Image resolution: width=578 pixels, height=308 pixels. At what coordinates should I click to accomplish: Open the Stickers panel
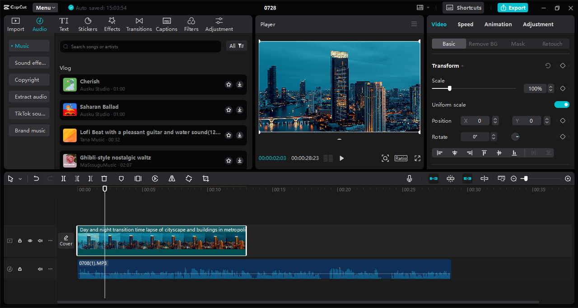click(88, 24)
